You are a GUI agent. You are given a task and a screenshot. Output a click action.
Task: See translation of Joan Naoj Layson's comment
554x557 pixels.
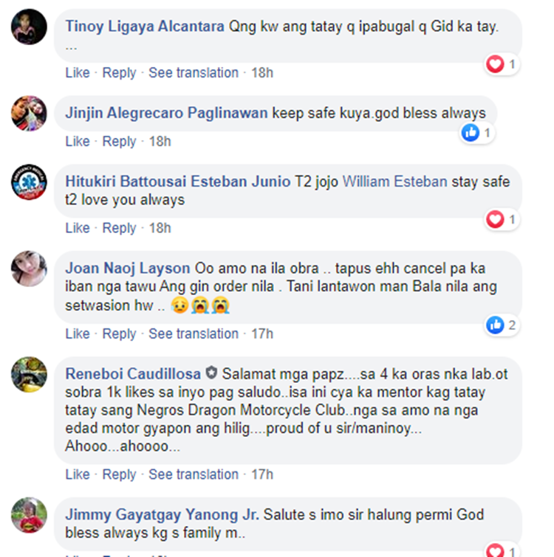pyautogui.click(x=194, y=334)
